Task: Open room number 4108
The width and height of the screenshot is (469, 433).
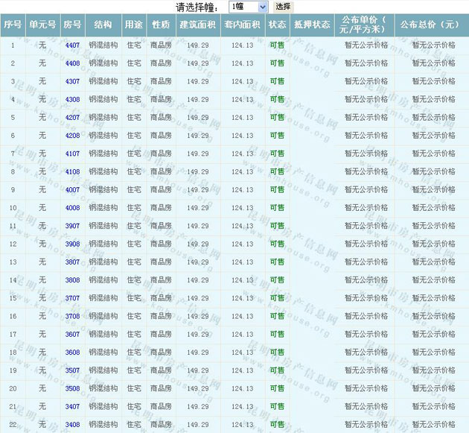Action: 72,171
